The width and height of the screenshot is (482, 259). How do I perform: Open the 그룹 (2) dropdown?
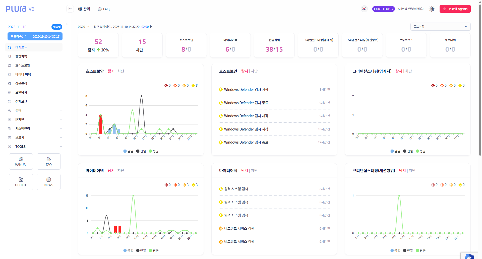tap(440, 27)
